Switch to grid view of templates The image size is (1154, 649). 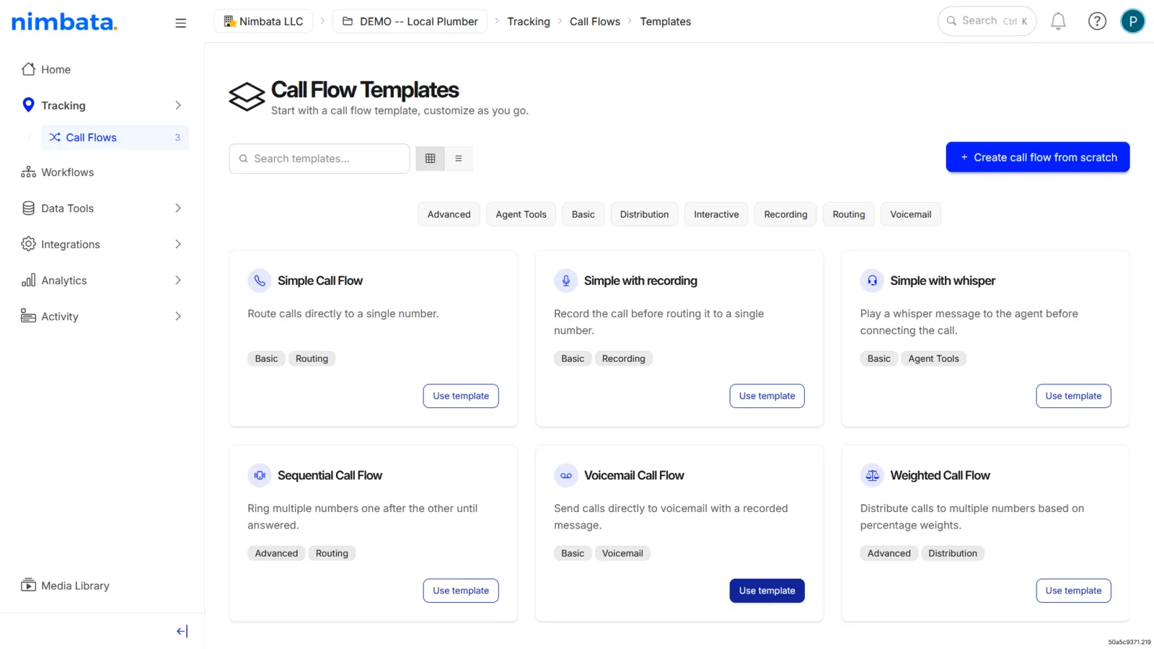point(431,159)
